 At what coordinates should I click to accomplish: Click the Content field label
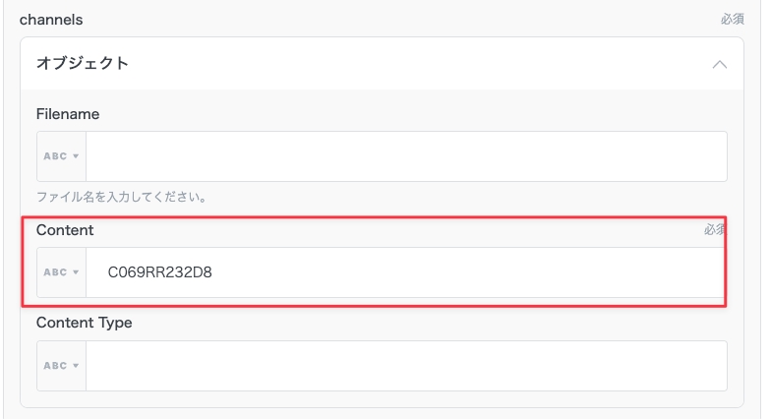pyautogui.click(x=65, y=230)
